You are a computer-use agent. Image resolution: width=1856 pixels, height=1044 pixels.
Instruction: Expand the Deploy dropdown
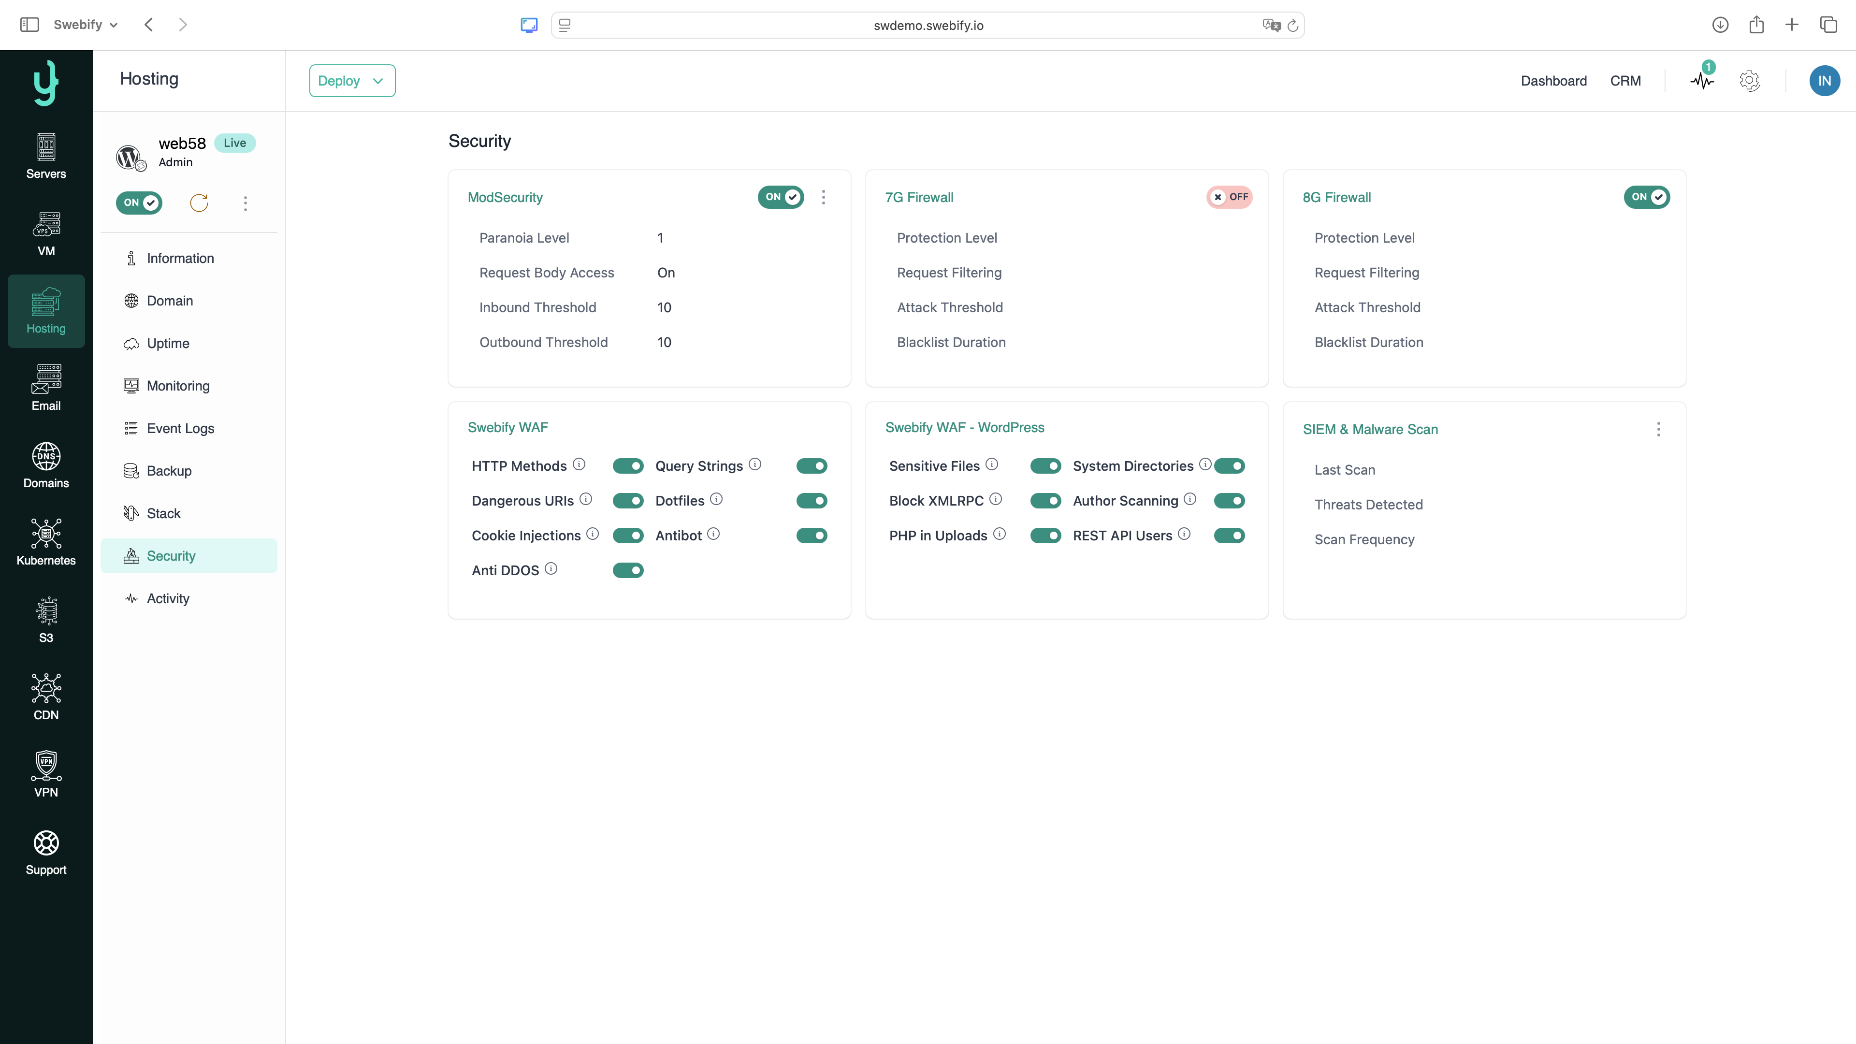click(352, 81)
